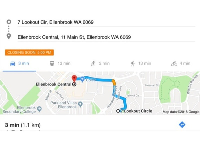Tap the red destination pin
The image size is (200, 150).
pyautogui.click(x=74, y=78)
